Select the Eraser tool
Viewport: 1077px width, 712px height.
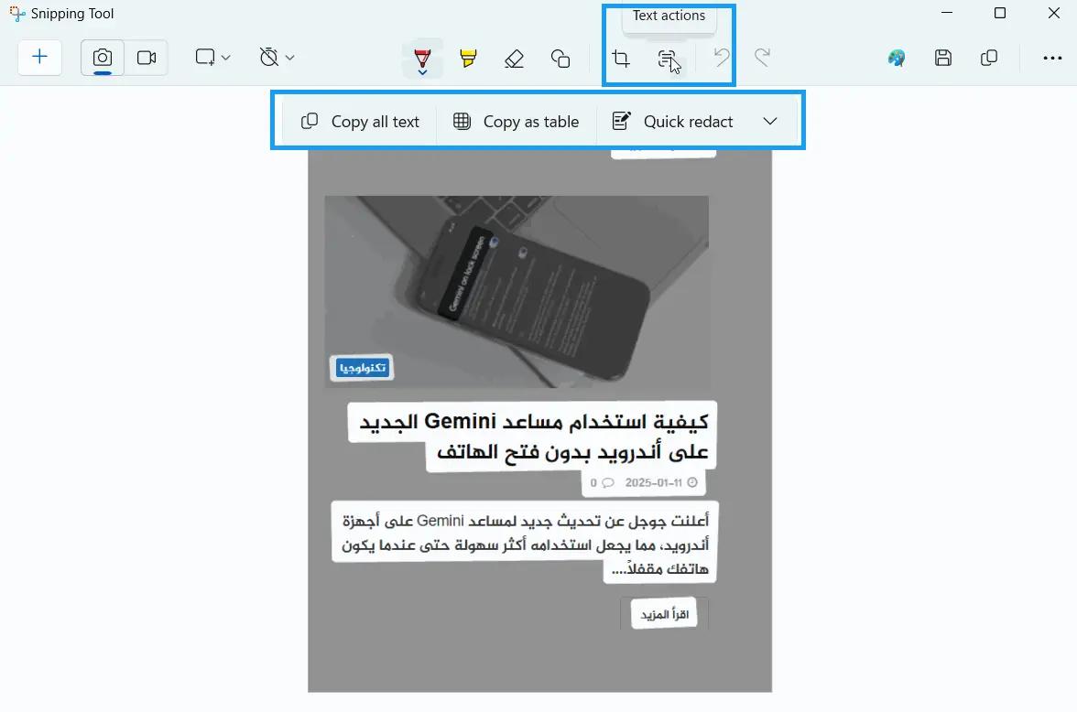(x=514, y=58)
